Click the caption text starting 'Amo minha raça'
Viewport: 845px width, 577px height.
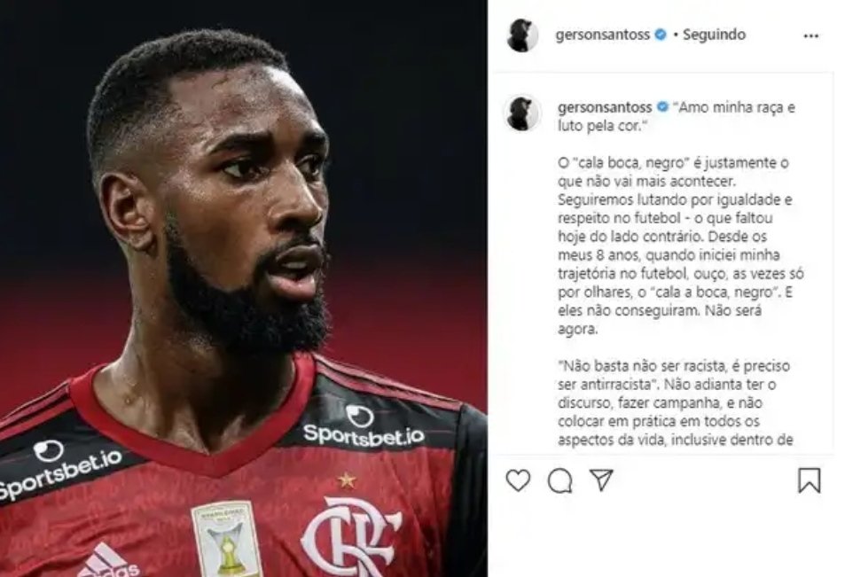pyautogui.click(x=677, y=116)
